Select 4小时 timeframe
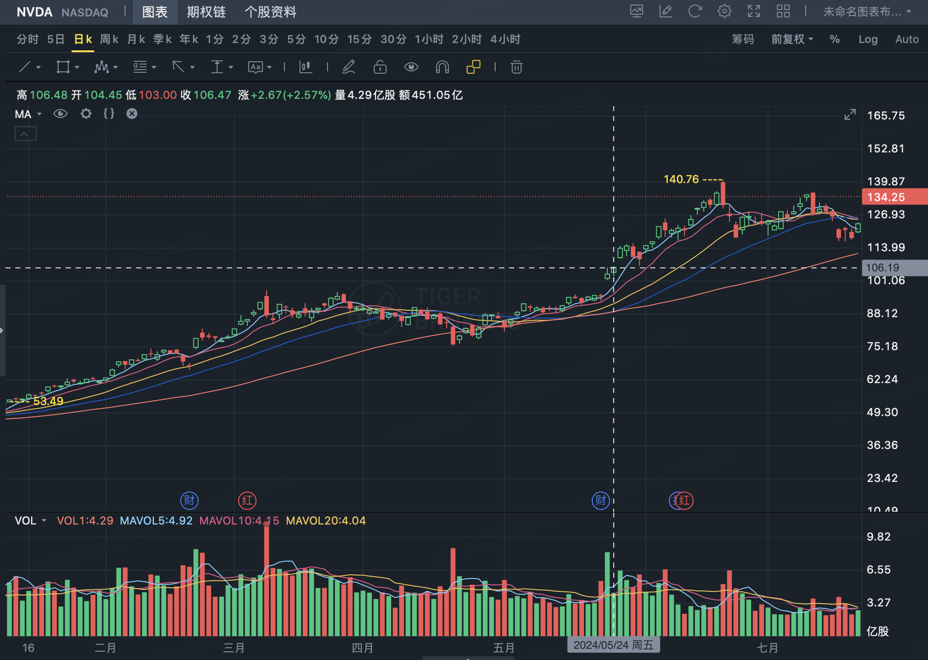 point(505,39)
